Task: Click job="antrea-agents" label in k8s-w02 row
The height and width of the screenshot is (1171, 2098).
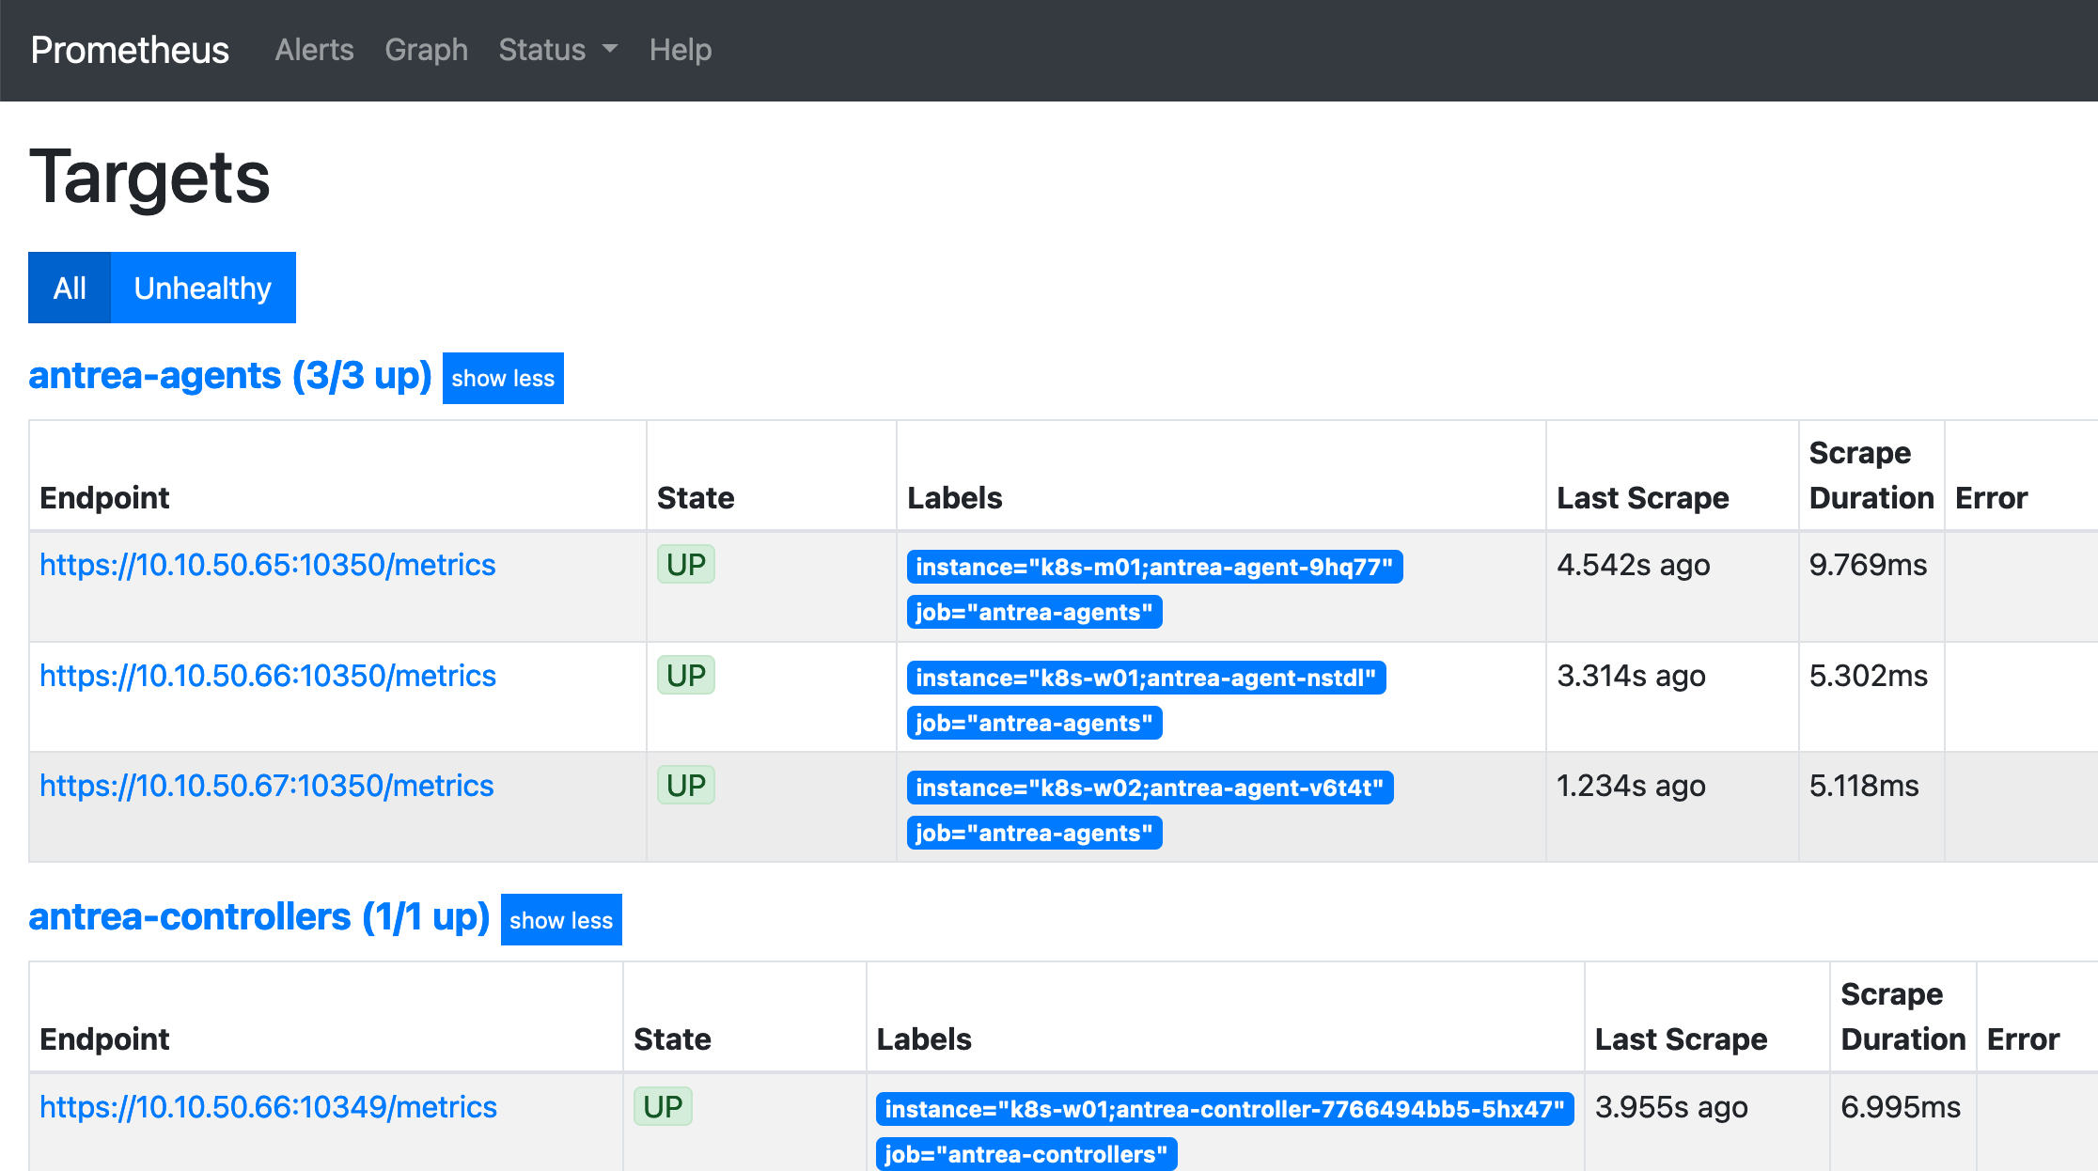Action: click(1034, 833)
